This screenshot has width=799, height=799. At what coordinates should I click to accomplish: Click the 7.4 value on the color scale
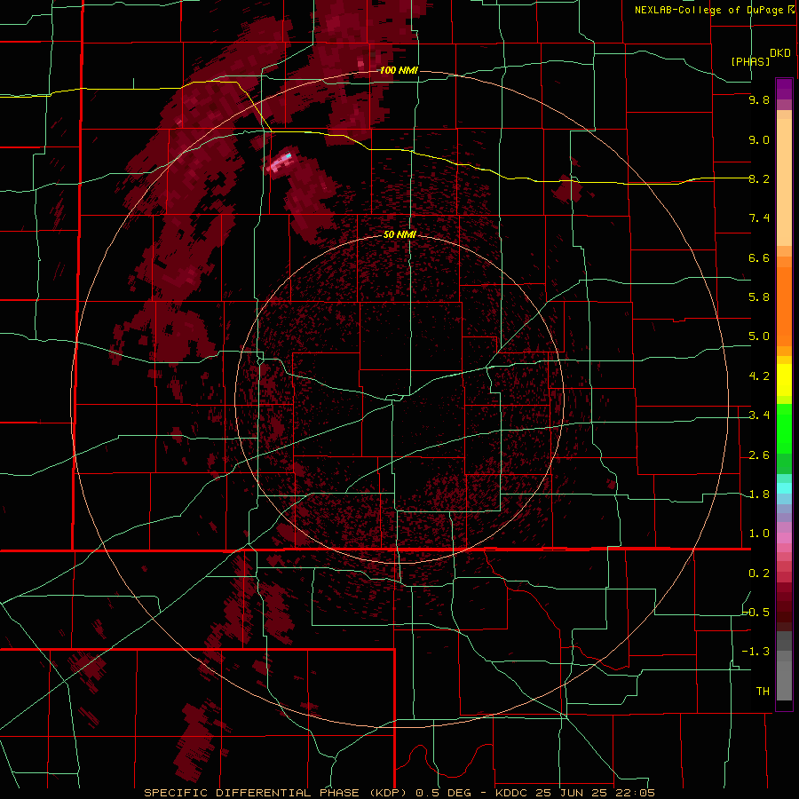click(759, 218)
